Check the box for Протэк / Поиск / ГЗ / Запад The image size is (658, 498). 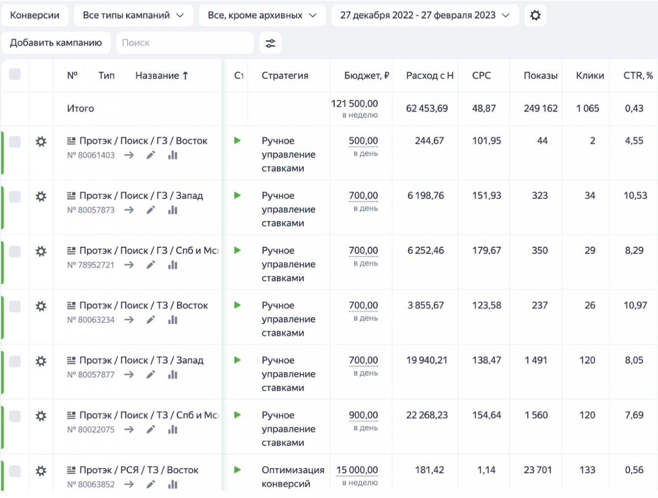click(x=15, y=197)
